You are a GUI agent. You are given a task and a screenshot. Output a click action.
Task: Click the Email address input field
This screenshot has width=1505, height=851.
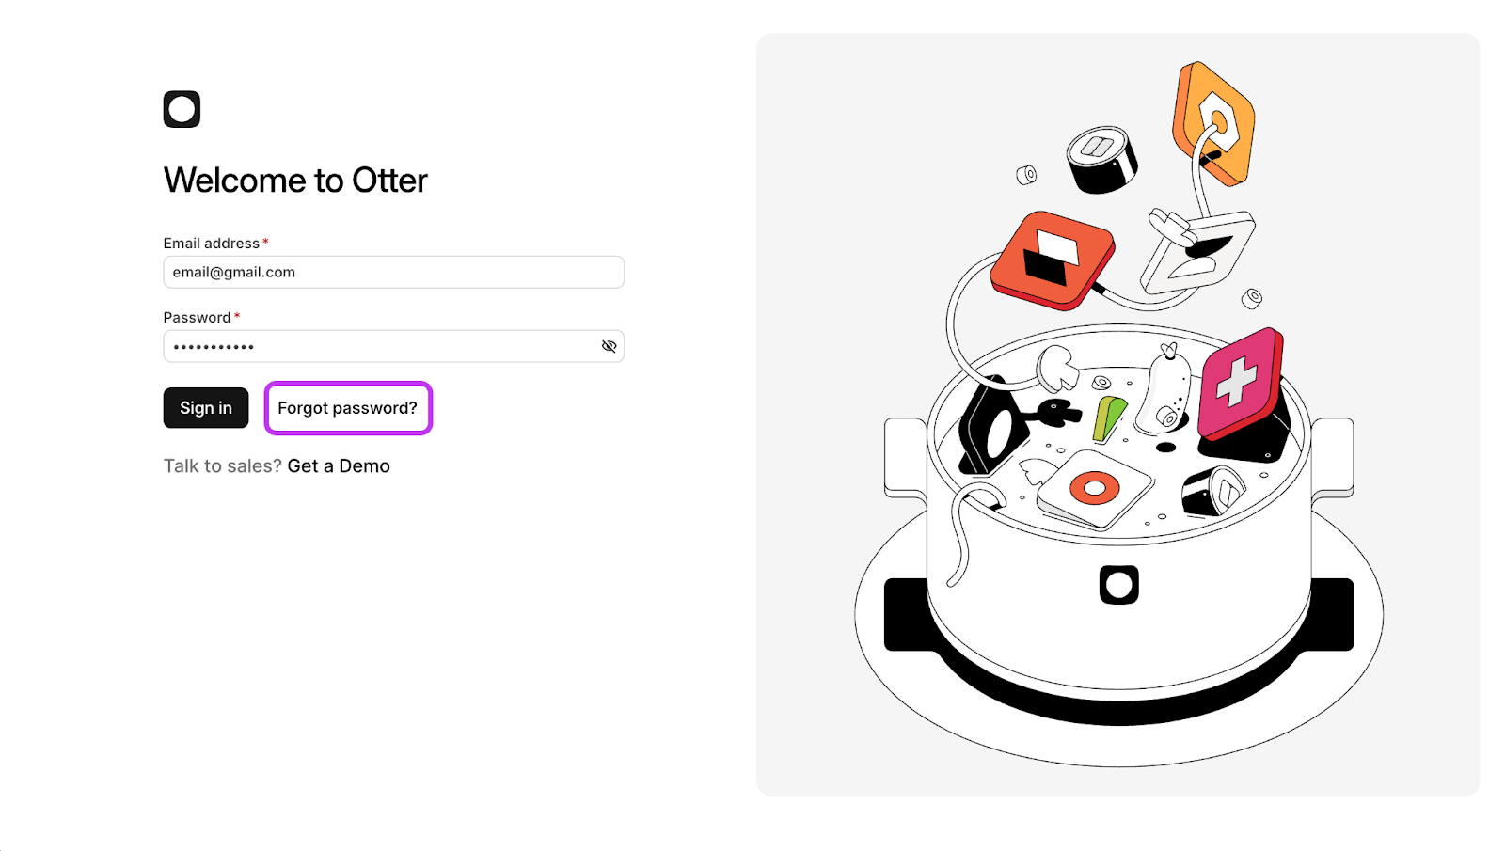coord(393,272)
